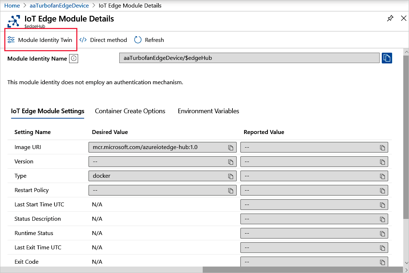Copy the Module Identity Name value
Image resolution: width=409 pixels, height=273 pixels.
coord(387,58)
